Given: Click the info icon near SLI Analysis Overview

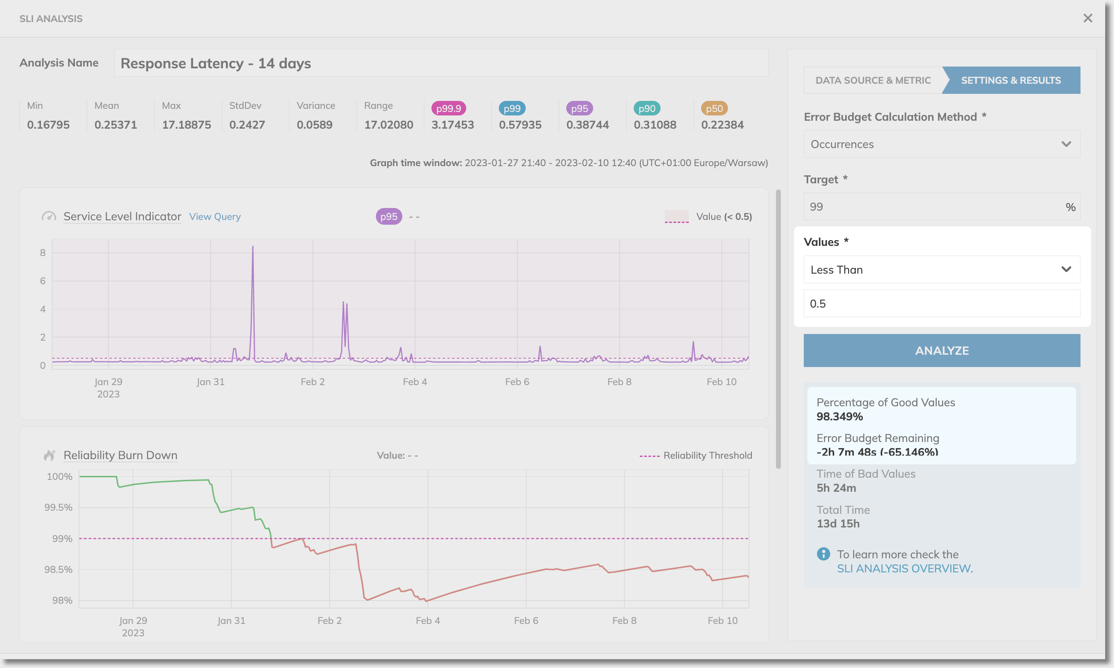Looking at the screenshot, I should [823, 554].
